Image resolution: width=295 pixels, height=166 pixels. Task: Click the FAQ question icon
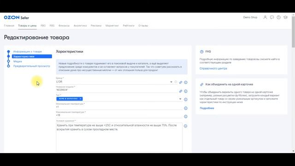pyautogui.click(x=202, y=52)
